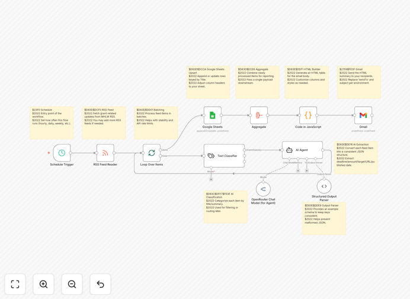Open the OpenRouter Chat Model node

click(x=263, y=189)
